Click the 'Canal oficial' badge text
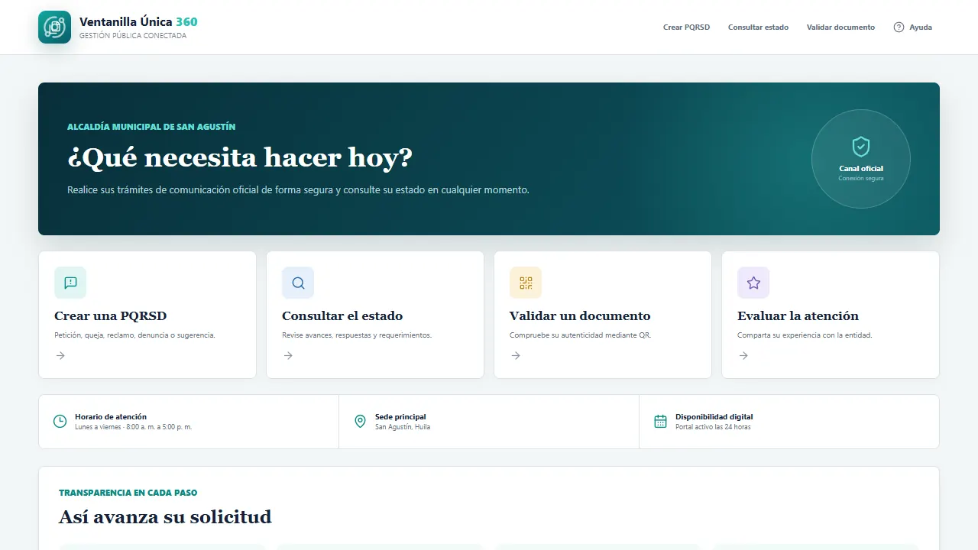The width and height of the screenshot is (978, 550). [861, 169]
